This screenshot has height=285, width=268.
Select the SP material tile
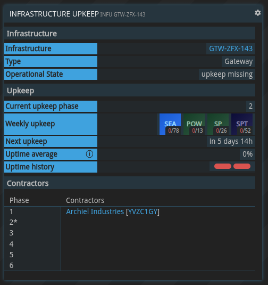[x=218, y=124]
